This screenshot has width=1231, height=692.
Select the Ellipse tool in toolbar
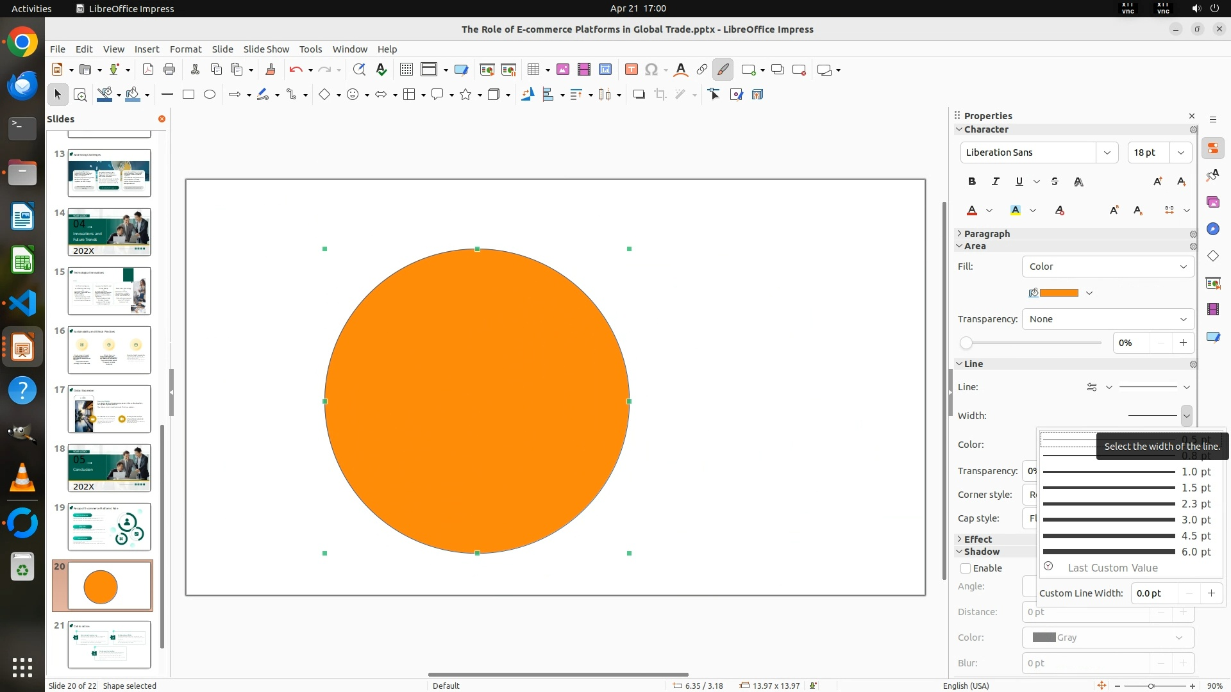coord(210,95)
